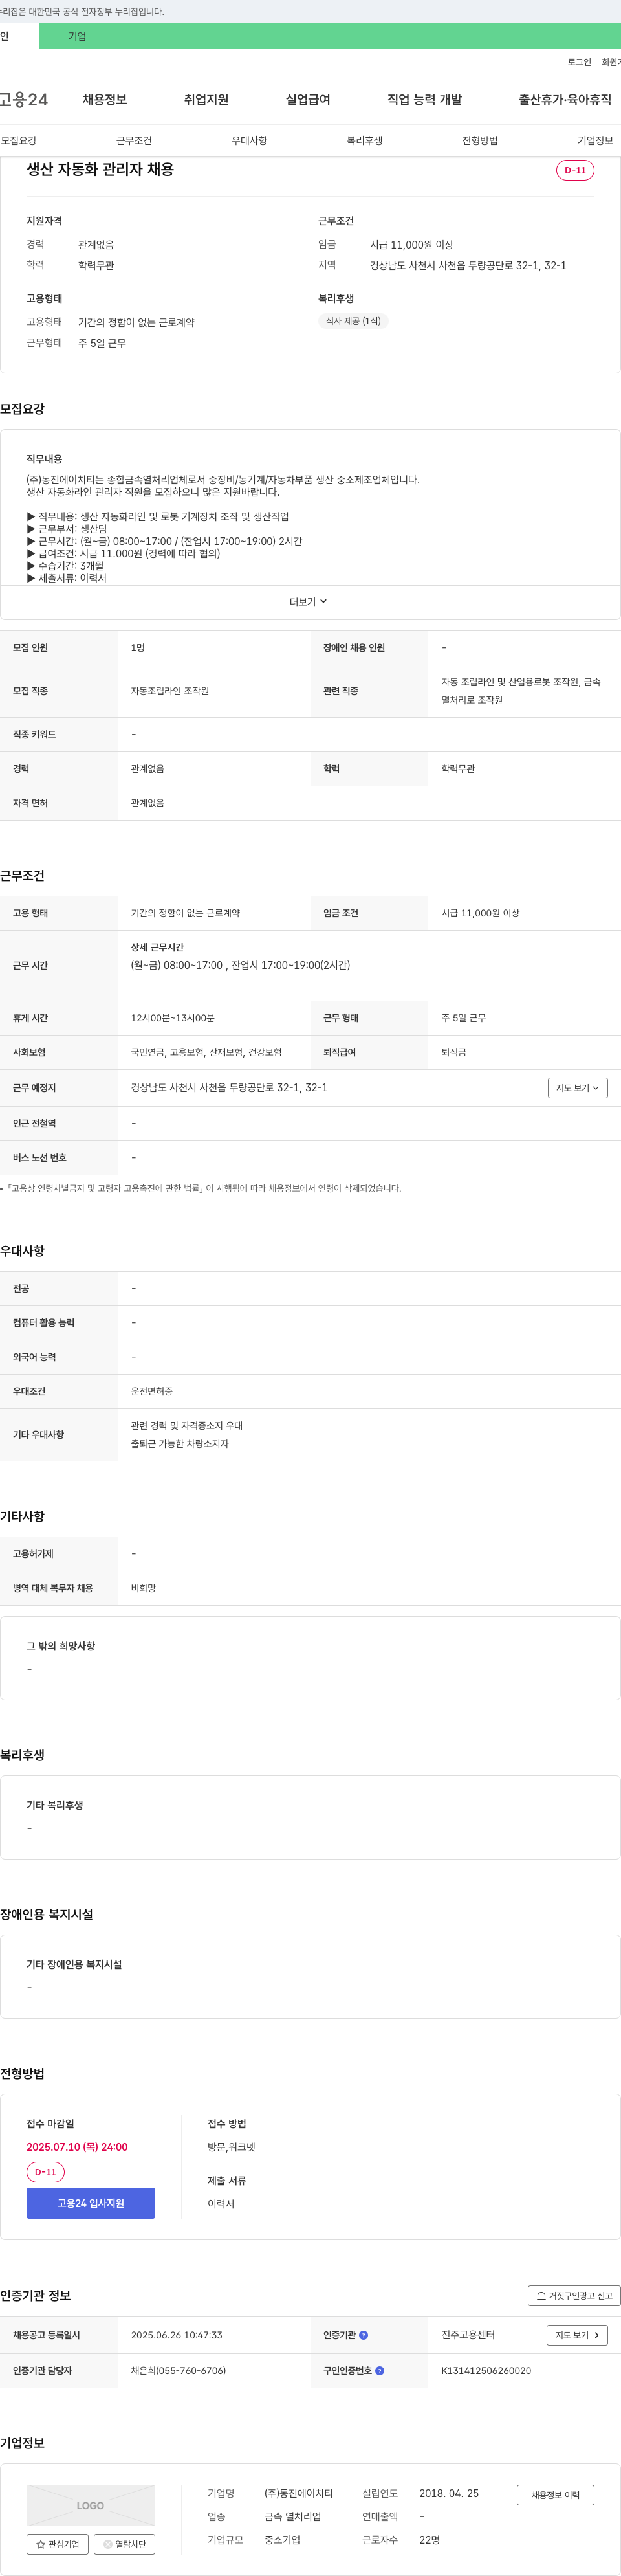Click the 진주고용센터 agency name

point(468,2335)
